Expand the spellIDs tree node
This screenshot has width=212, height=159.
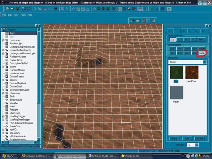[x=3, y=130]
